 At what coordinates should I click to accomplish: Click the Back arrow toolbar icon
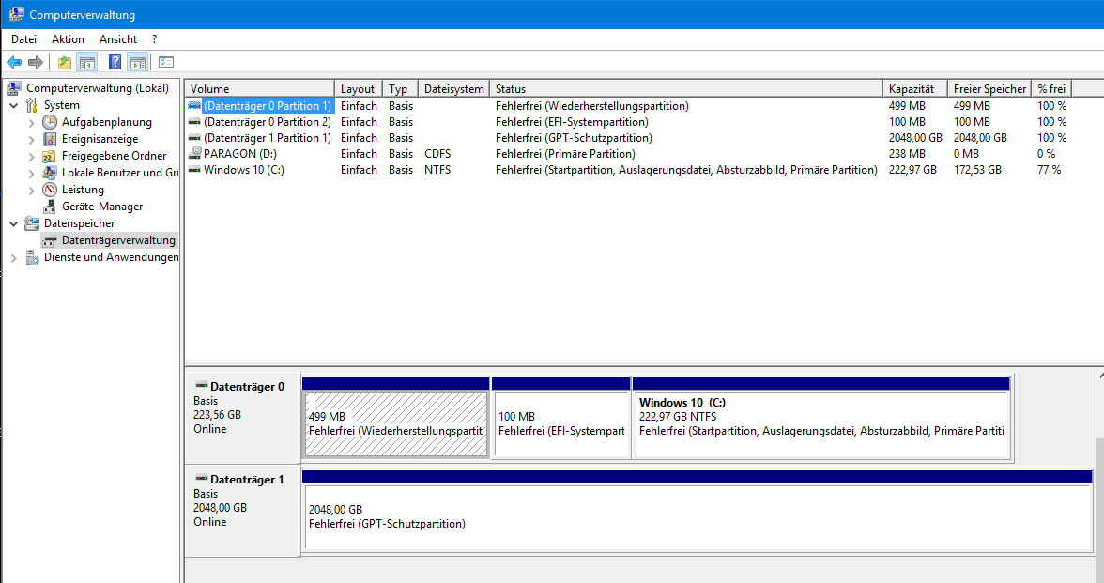point(14,63)
